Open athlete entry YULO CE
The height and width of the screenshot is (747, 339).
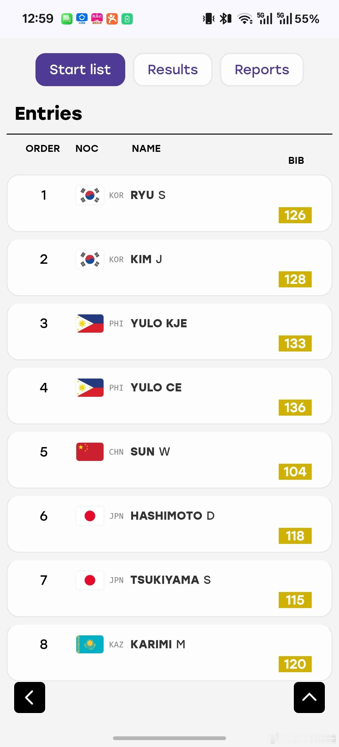(x=169, y=396)
